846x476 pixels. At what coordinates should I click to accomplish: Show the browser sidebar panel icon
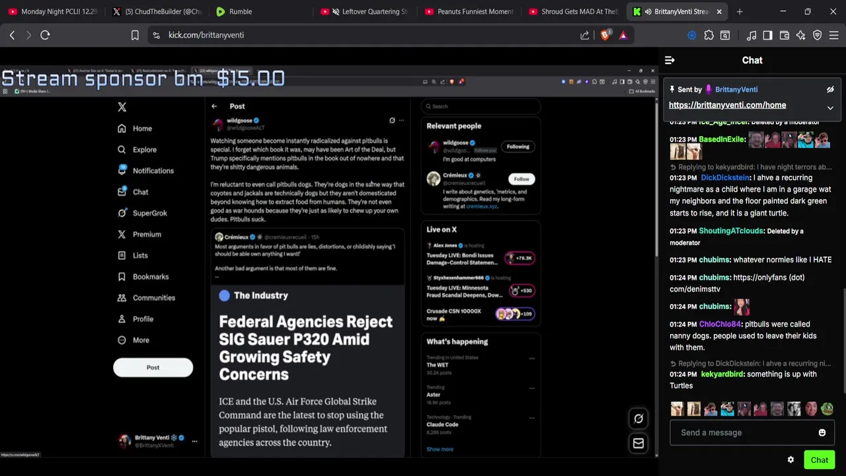[x=767, y=35]
